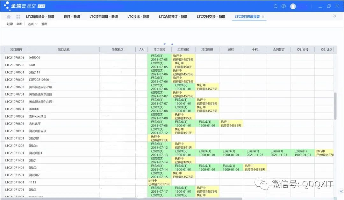Screen dimensions: 344x200
Task: Click the vertical scrollbar thumb
Action: 335,106
